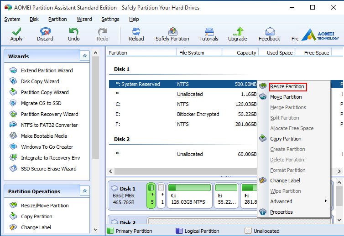Launch the NTFS to FAT32 Converter
Screen dimensions: 344x236
point(49,125)
